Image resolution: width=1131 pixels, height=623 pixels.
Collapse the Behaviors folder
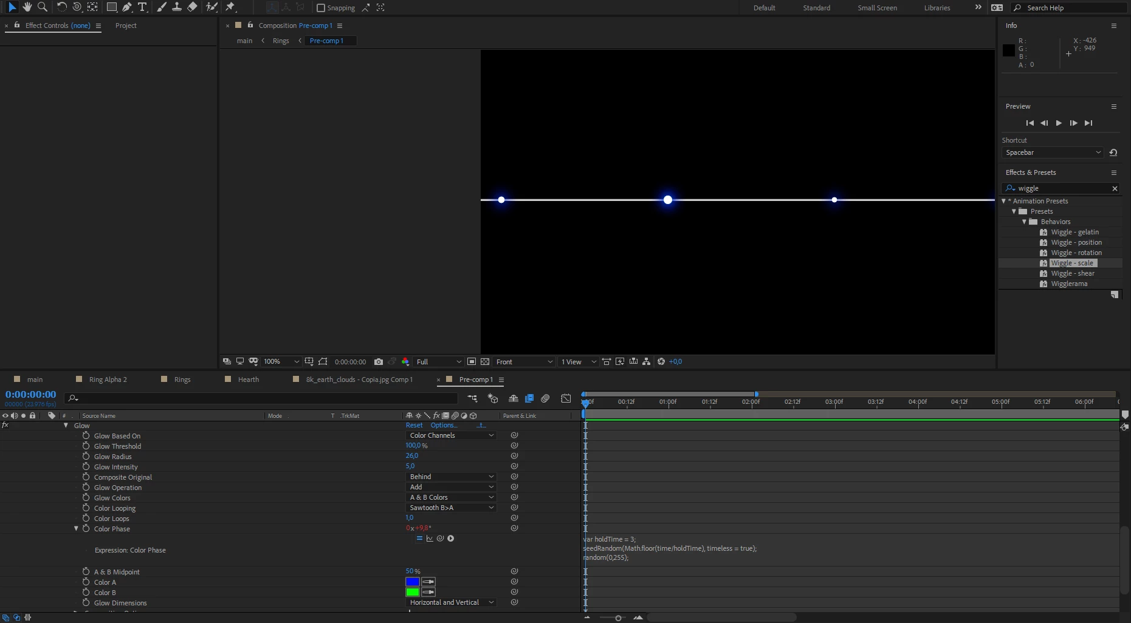1024,222
